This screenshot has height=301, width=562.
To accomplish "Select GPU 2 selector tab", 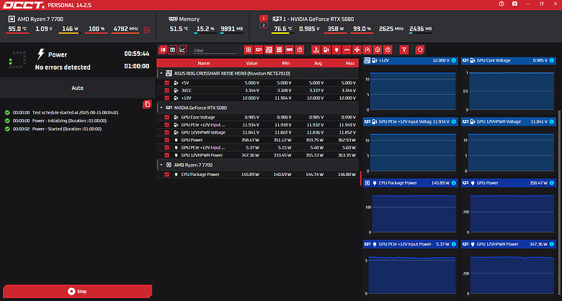I will click(x=264, y=25).
